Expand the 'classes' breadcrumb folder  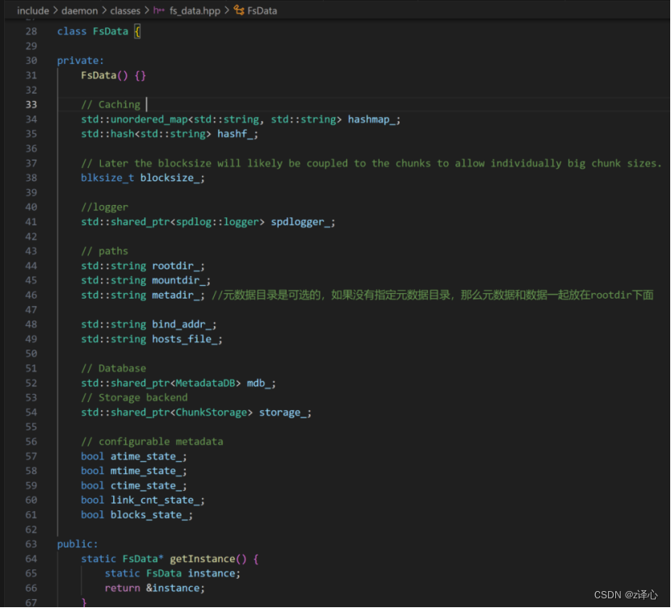click(x=126, y=11)
